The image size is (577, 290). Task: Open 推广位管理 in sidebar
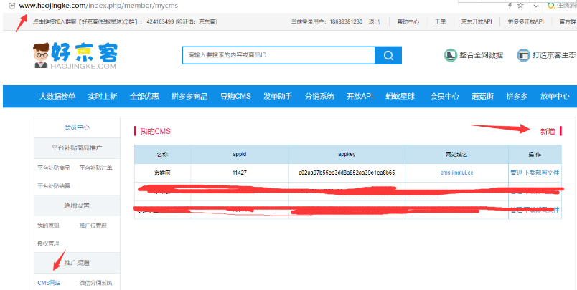(x=93, y=225)
